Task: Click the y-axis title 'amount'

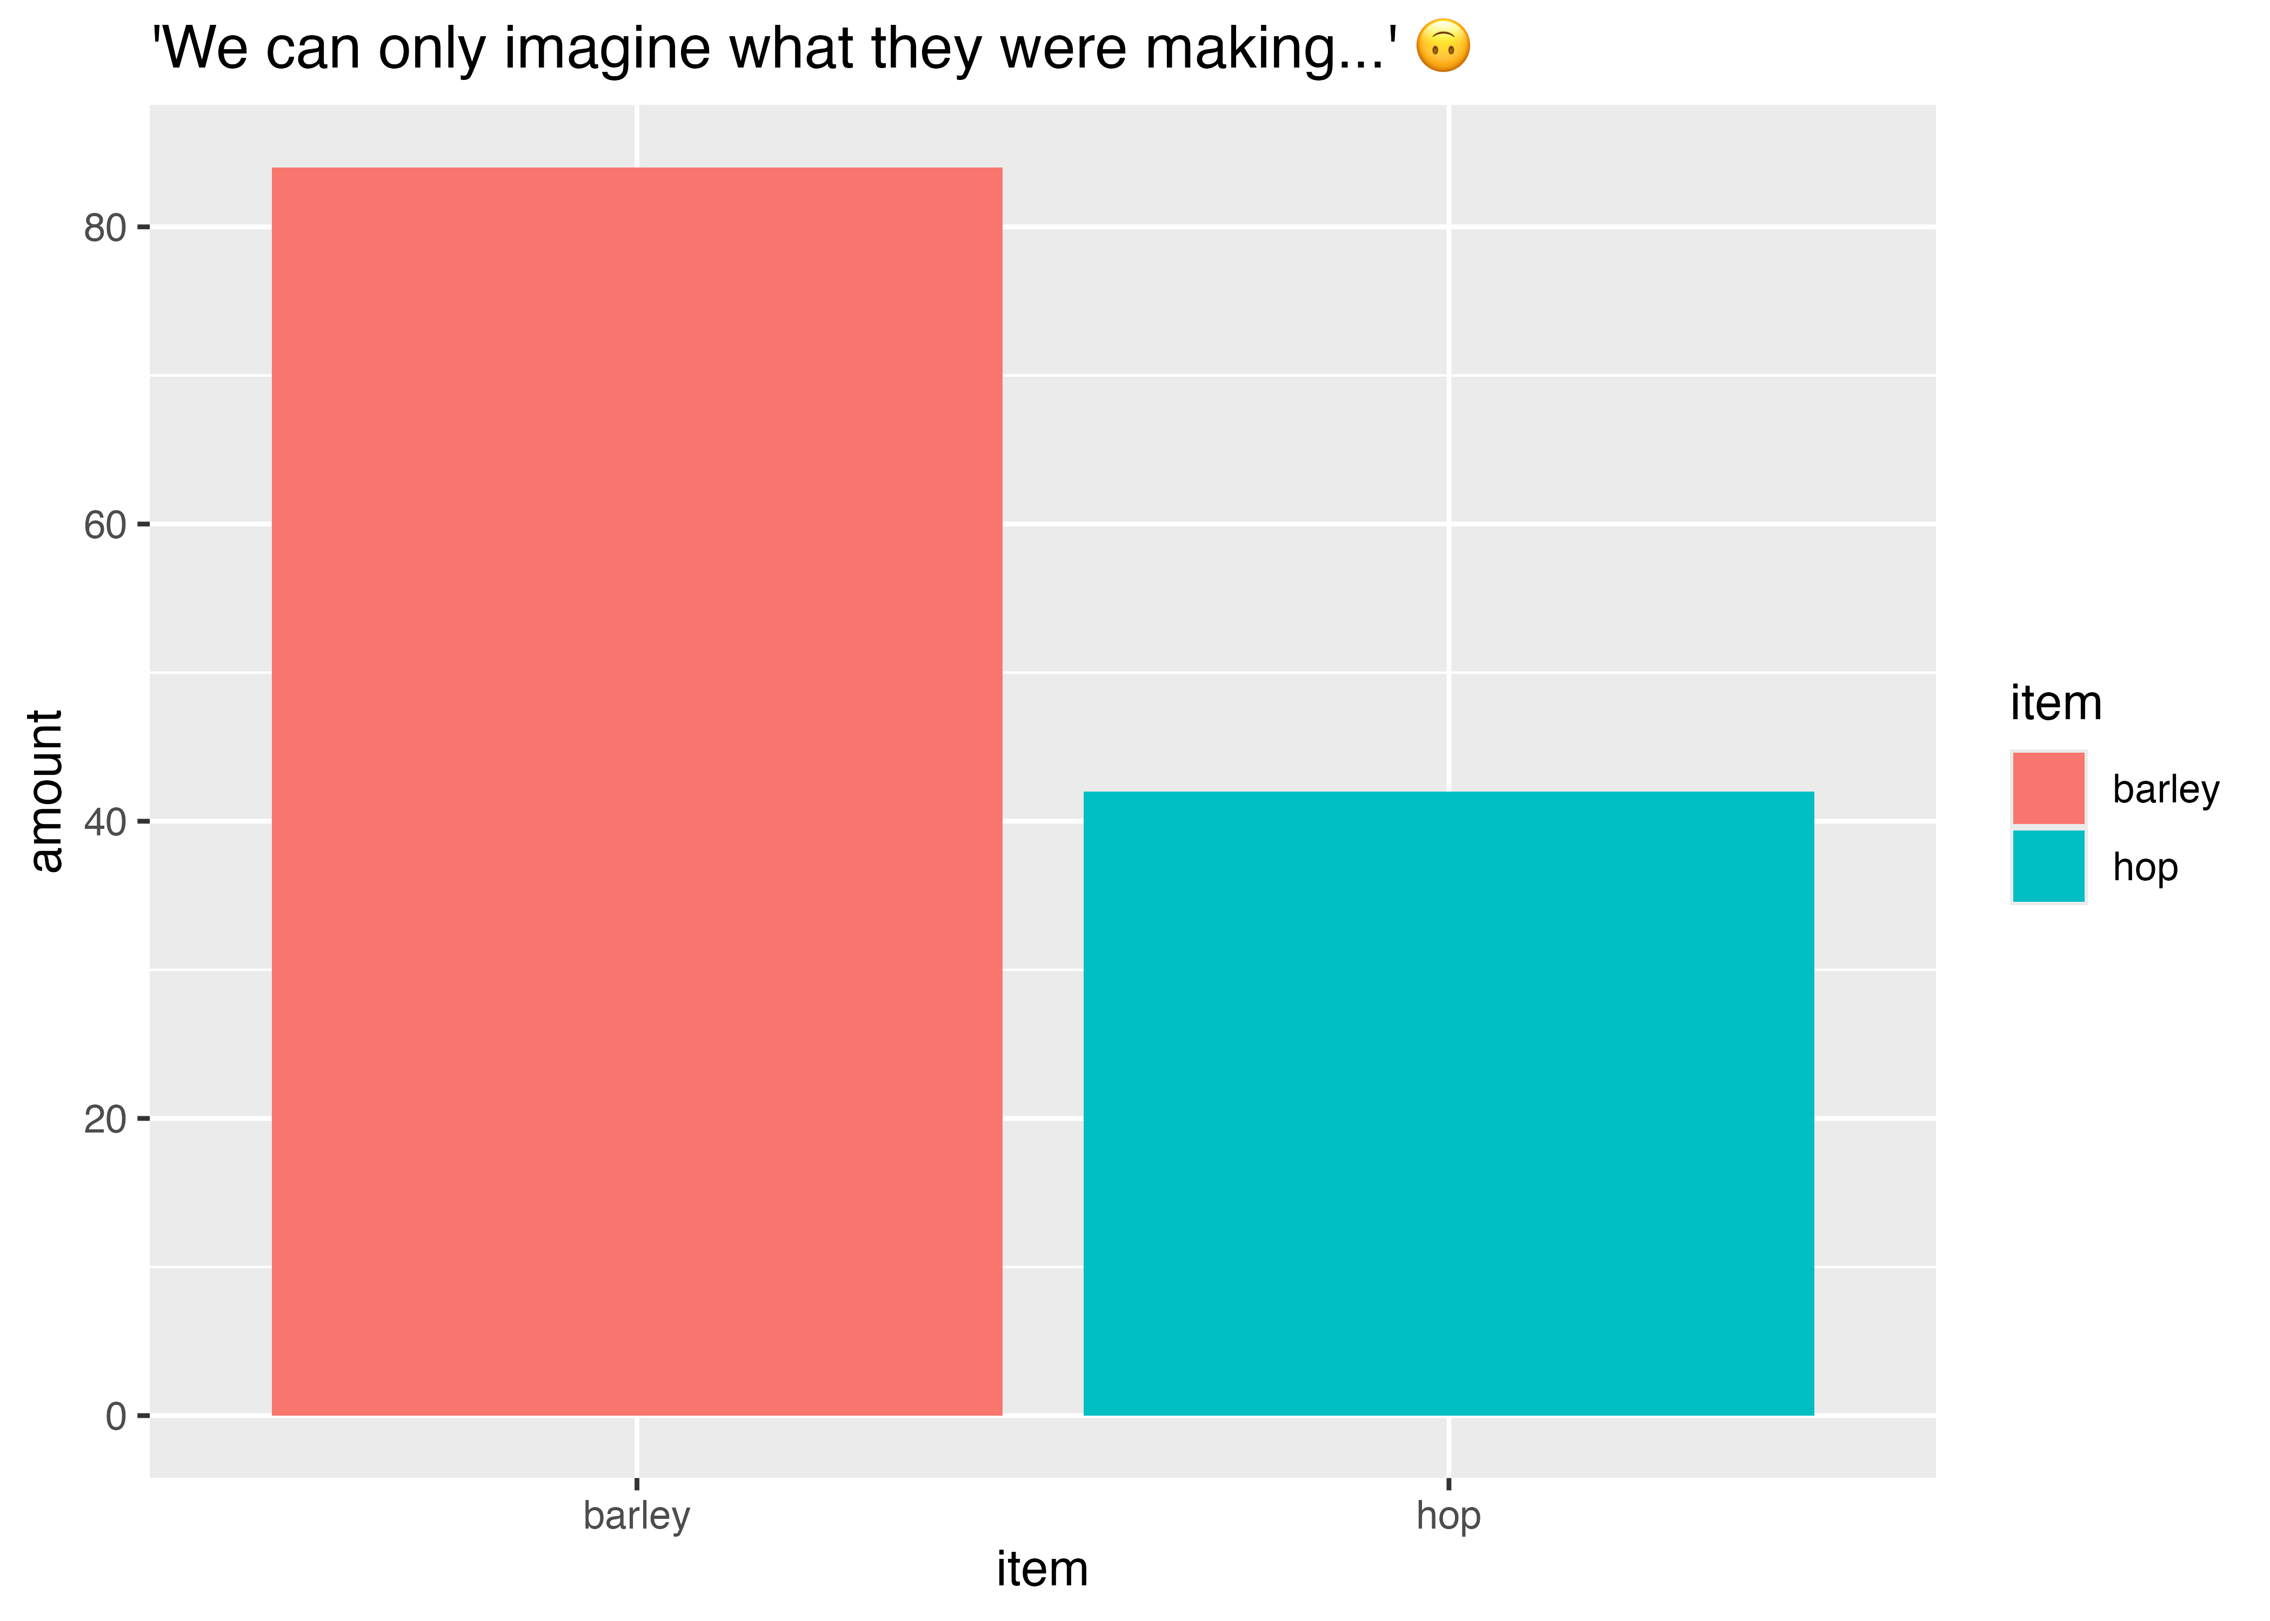Action: tap(46, 791)
